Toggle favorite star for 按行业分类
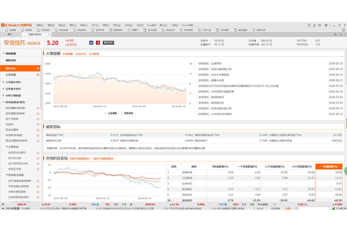347x231 pixels. pos(38,158)
